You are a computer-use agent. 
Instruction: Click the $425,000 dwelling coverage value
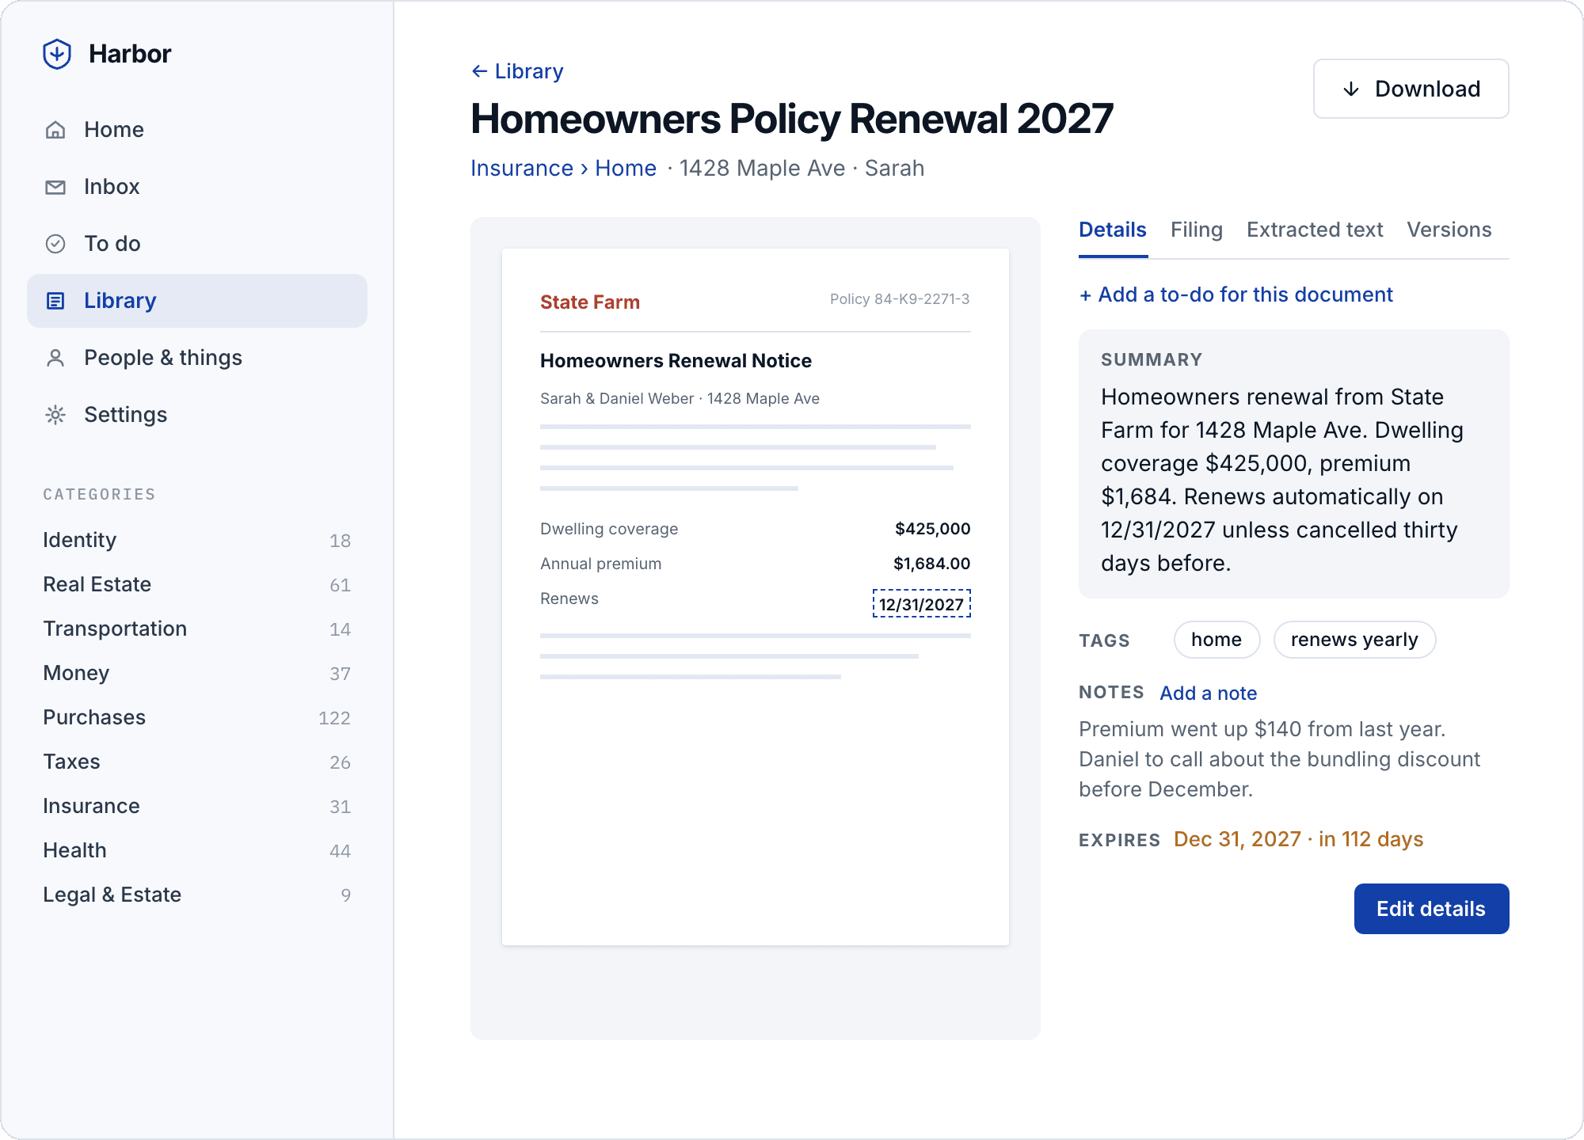[933, 529]
